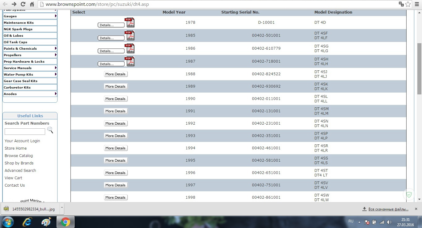
Task: Click Details for the 1978 DT 4D
Action: coord(111,25)
